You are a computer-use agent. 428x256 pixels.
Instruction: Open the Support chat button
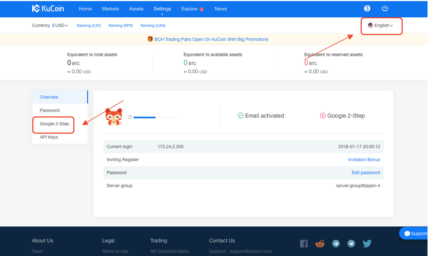tap(413, 233)
